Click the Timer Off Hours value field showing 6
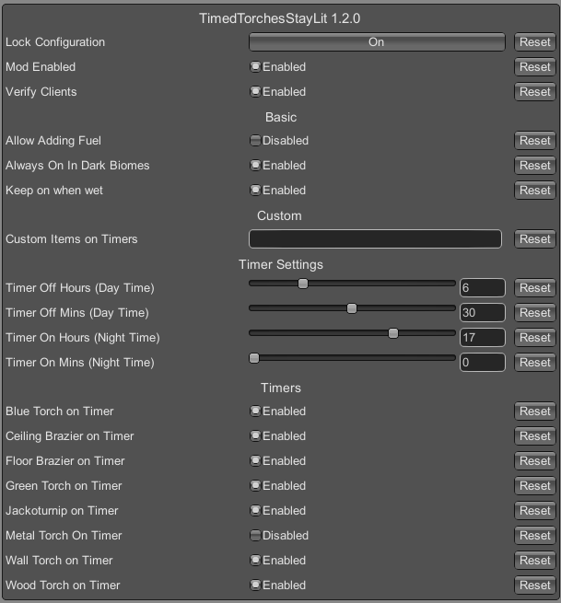This screenshot has width=561, height=603. pos(483,287)
